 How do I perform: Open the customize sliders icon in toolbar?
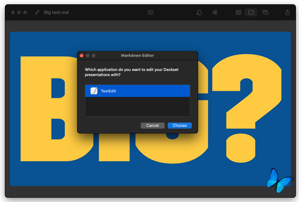[x=215, y=12]
